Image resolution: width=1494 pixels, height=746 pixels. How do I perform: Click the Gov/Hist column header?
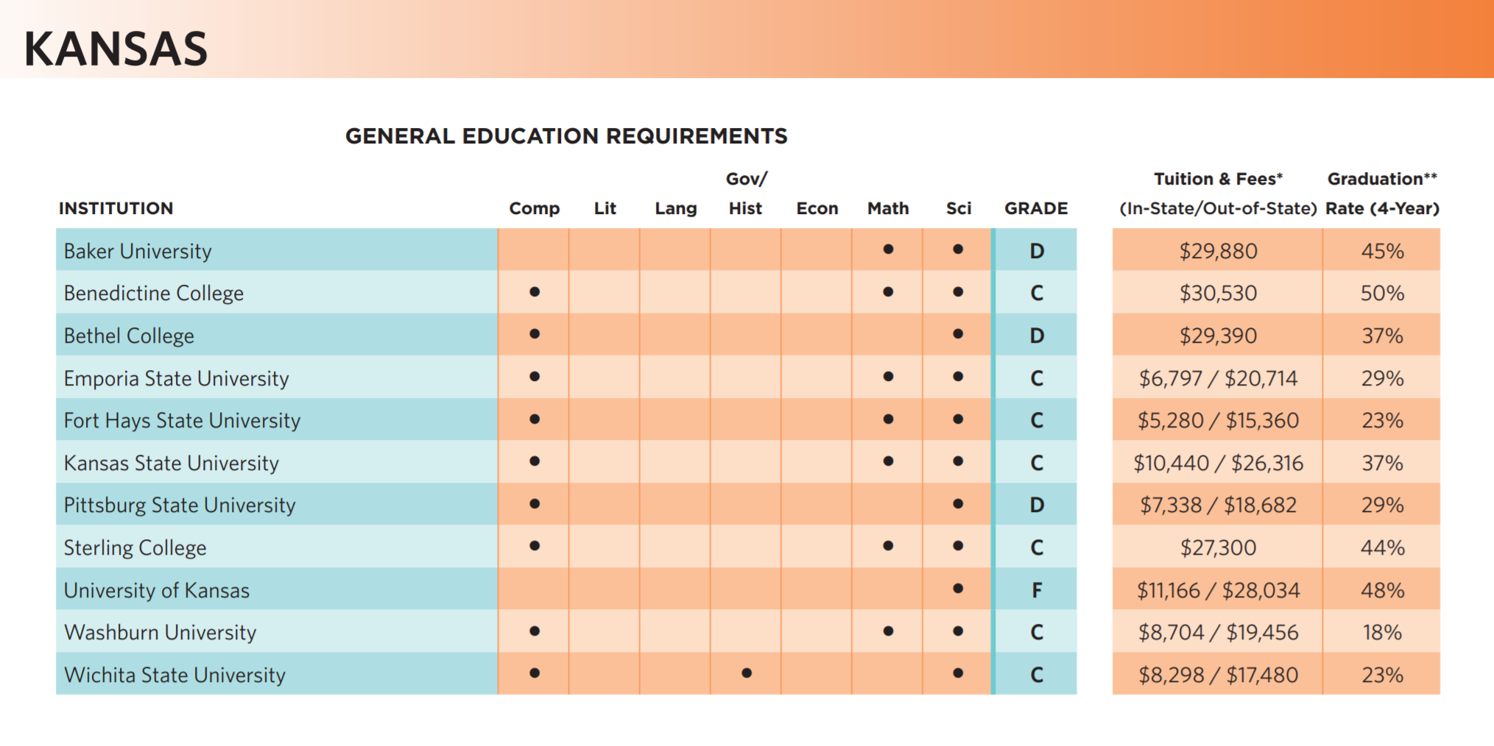[x=746, y=193]
